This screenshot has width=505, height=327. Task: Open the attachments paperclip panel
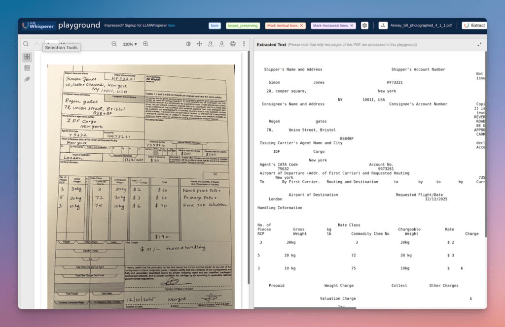(x=27, y=79)
